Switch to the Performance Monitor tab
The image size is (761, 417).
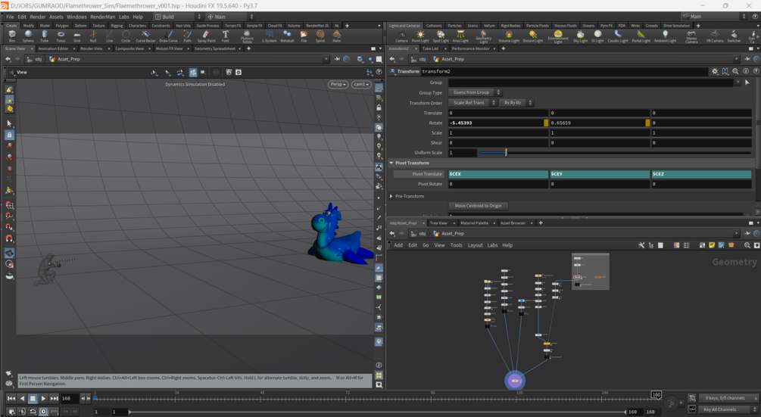(469, 49)
